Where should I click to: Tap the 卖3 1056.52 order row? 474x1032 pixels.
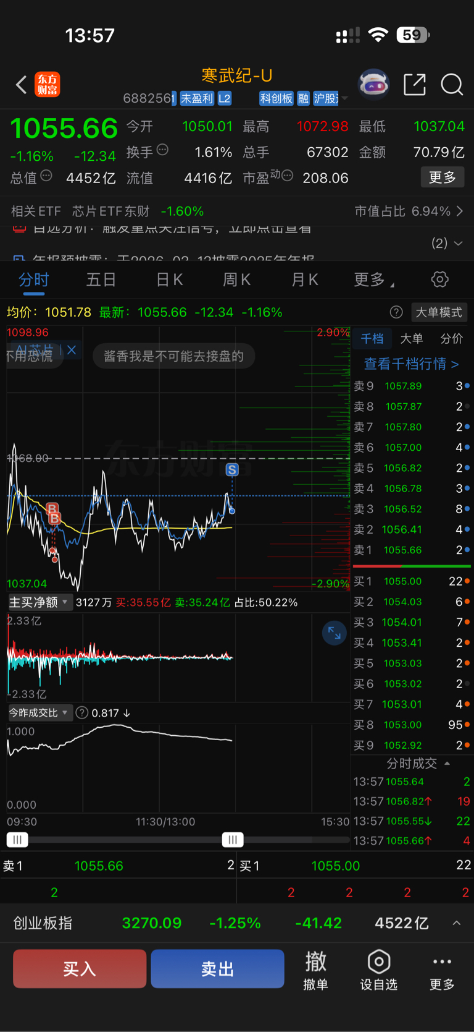click(412, 509)
